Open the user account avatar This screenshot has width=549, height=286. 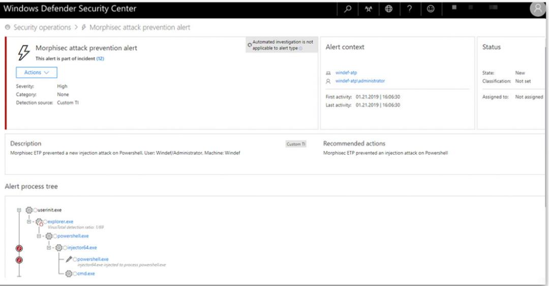538,9
